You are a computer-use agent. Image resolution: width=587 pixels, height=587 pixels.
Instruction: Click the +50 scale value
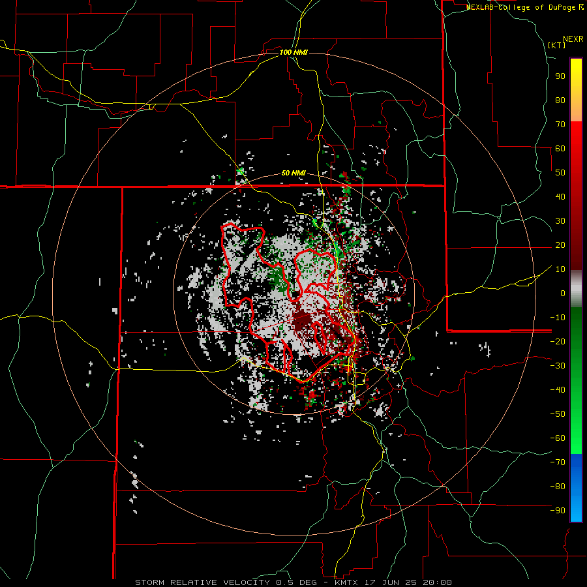tap(560, 173)
